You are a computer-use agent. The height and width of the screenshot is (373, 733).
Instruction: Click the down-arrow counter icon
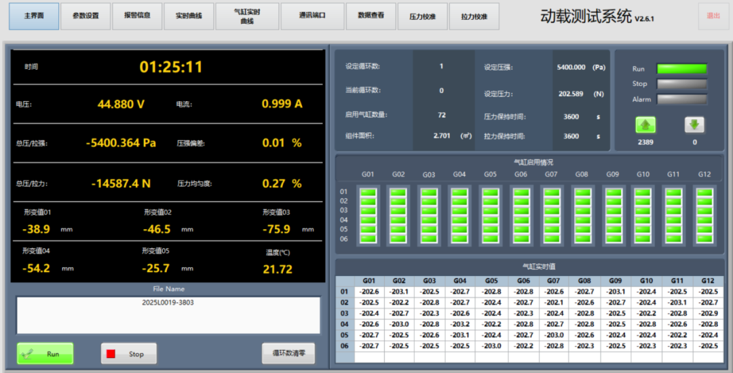[694, 125]
